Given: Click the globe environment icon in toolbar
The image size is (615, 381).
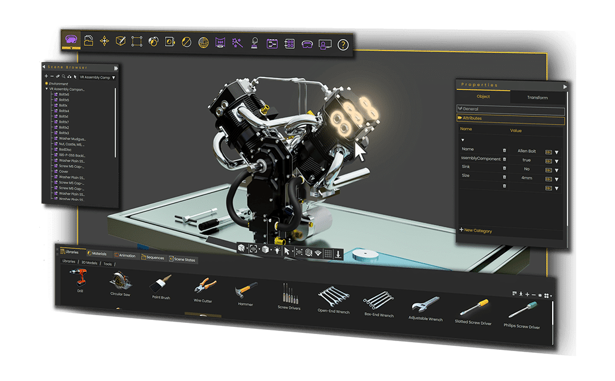Looking at the screenshot, I should point(203,42).
